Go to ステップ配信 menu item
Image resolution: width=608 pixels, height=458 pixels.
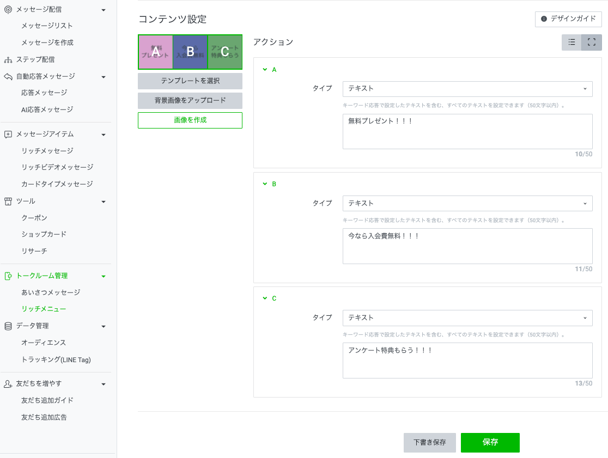point(35,60)
